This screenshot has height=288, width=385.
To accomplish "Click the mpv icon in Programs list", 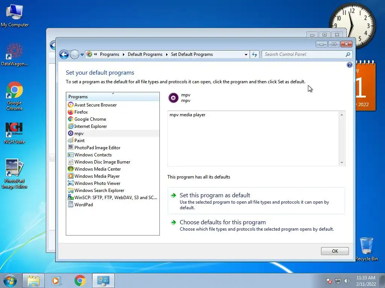I will [x=71, y=133].
